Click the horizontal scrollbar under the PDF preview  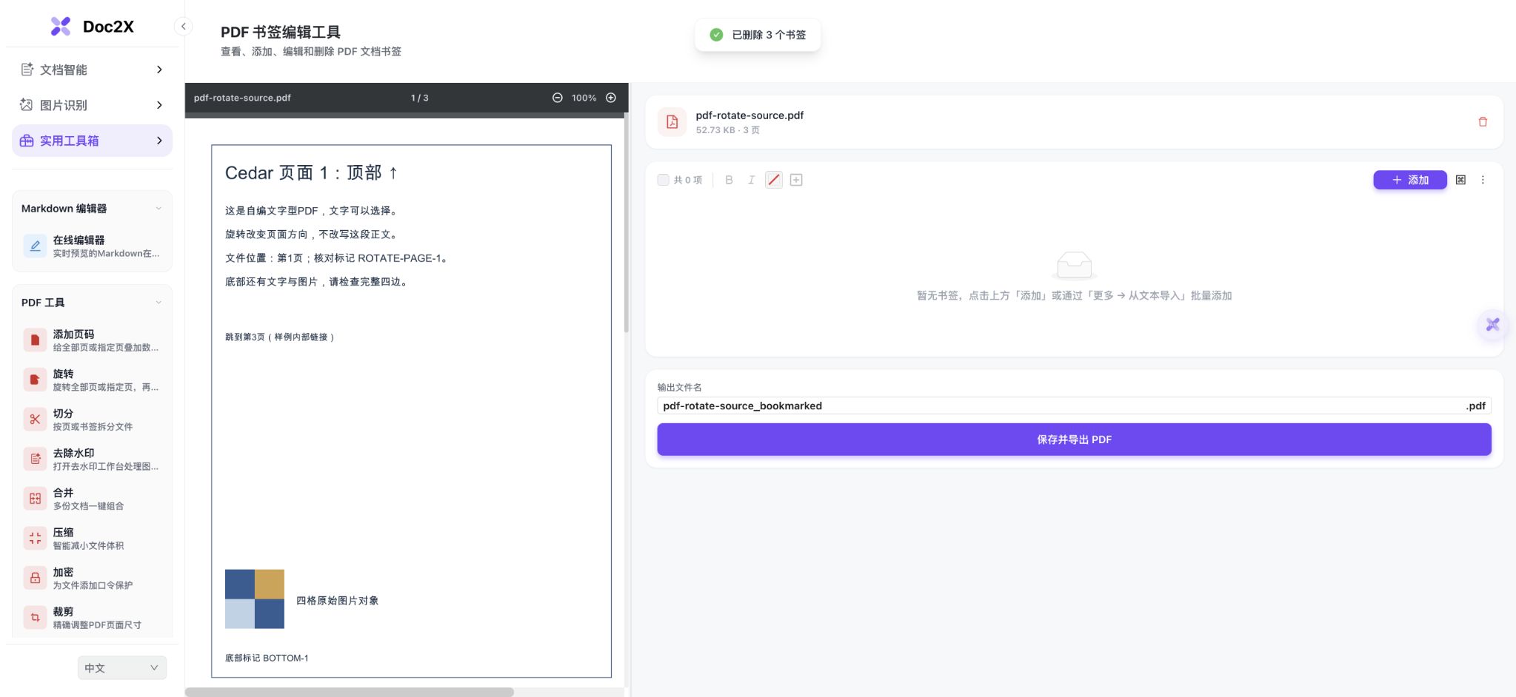click(x=350, y=692)
